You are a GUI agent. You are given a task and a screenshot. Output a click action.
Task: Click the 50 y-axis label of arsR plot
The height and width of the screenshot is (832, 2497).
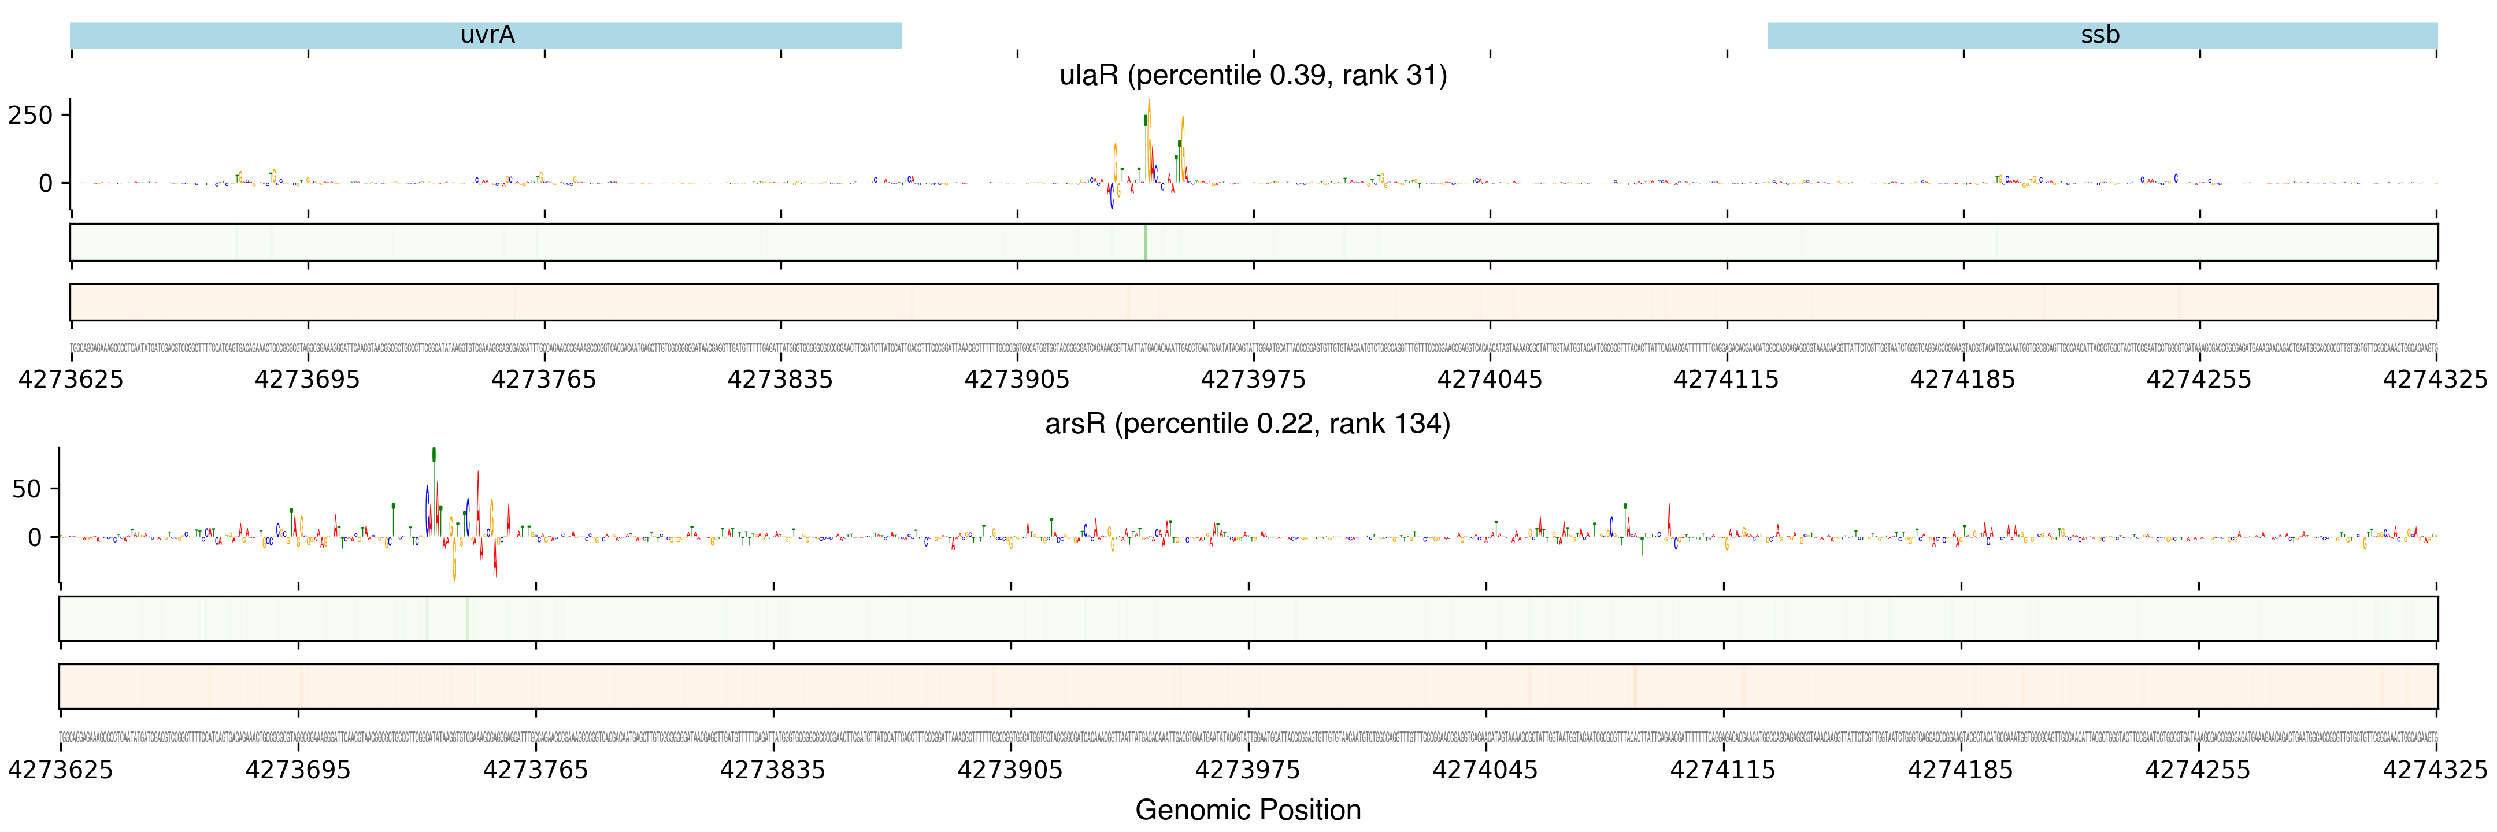coord(26,489)
